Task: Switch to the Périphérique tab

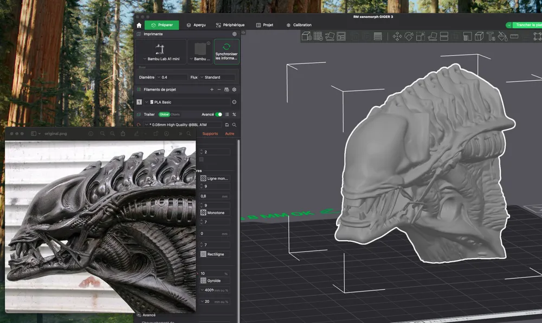Action: 230,25
